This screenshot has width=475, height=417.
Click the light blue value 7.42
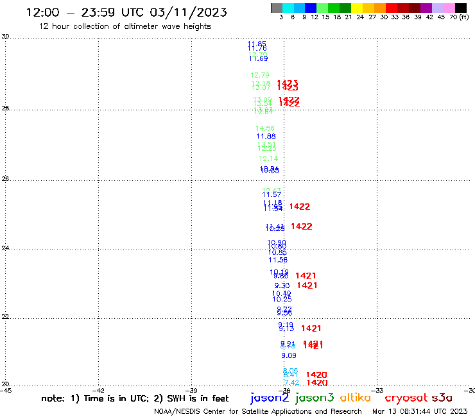pyautogui.click(x=291, y=382)
